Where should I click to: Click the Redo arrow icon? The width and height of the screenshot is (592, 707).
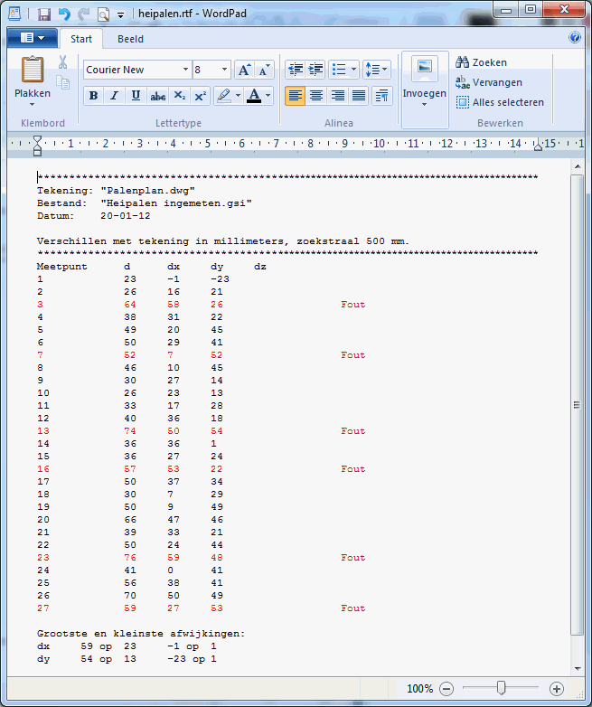pos(83,14)
